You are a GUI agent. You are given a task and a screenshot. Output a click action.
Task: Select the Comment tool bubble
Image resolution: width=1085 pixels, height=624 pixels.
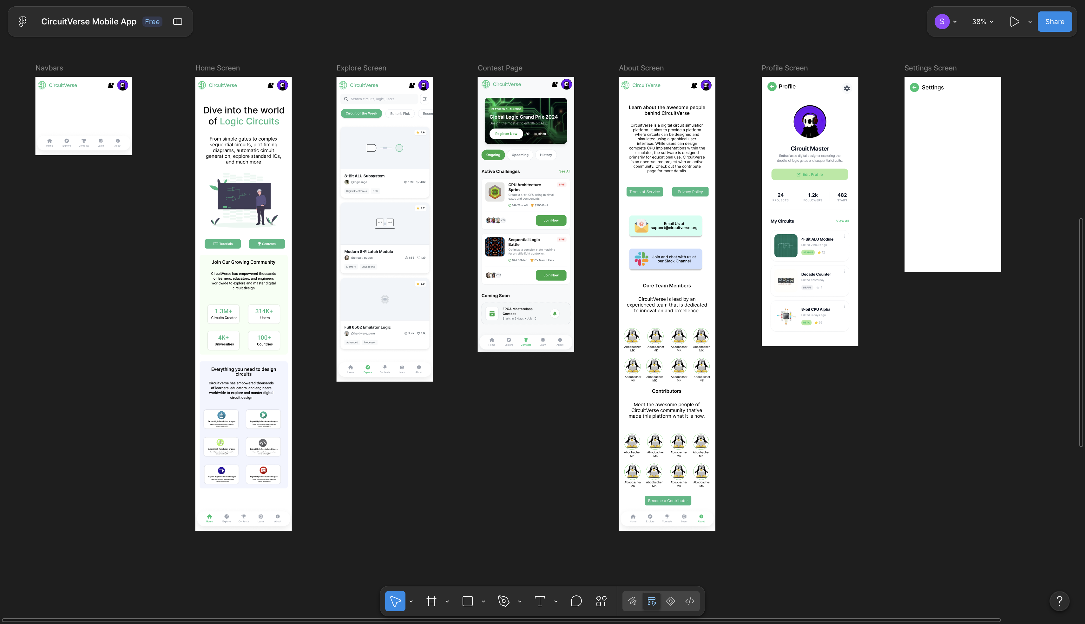(x=576, y=601)
